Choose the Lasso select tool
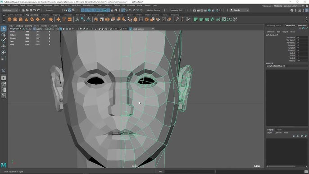The width and height of the screenshot is (309, 174). pos(4,35)
